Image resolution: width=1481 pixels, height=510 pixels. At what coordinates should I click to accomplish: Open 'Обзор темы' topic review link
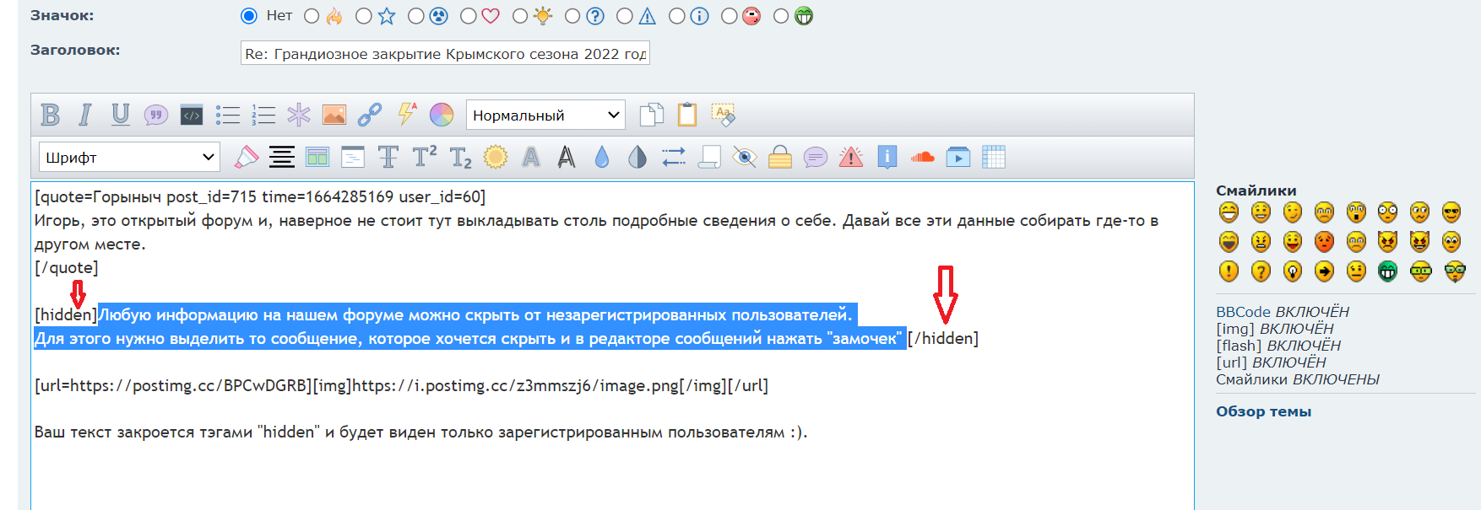[x=1263, y=411]
